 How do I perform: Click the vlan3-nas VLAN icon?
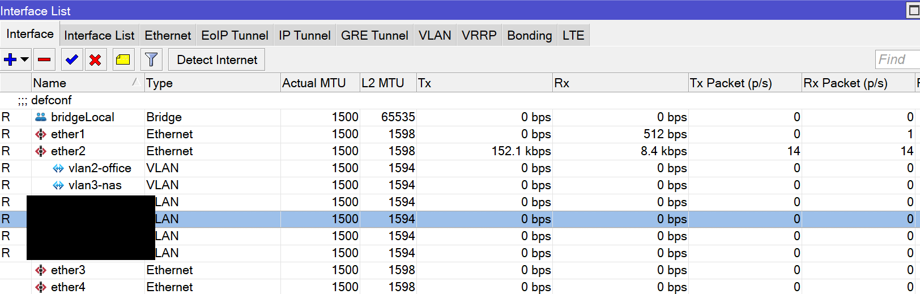pos(58,185)
